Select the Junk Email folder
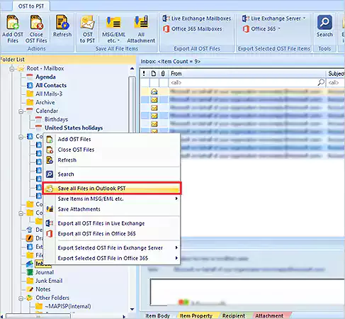Viewport: 345px width, 319px height. [x=49, y=281]
